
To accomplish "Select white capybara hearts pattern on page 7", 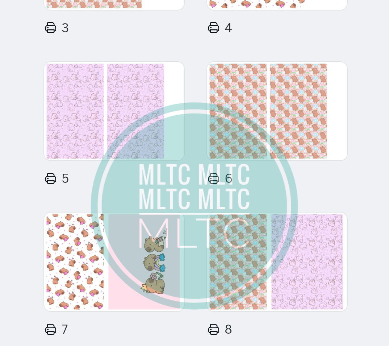I will (x=75, y=262).
